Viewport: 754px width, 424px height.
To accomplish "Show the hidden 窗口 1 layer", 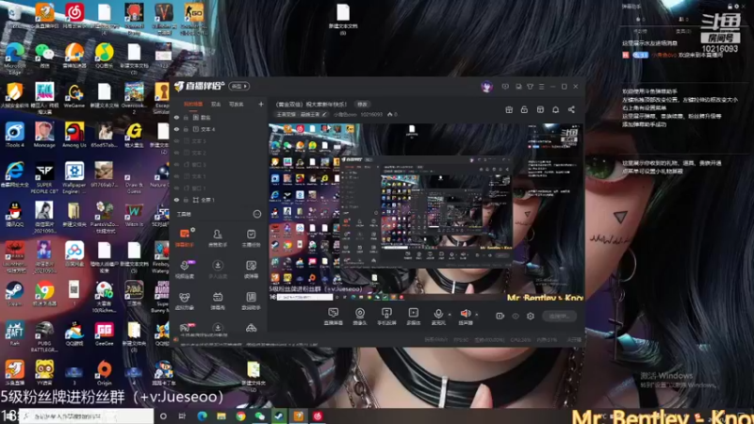I will pos(176,188).
